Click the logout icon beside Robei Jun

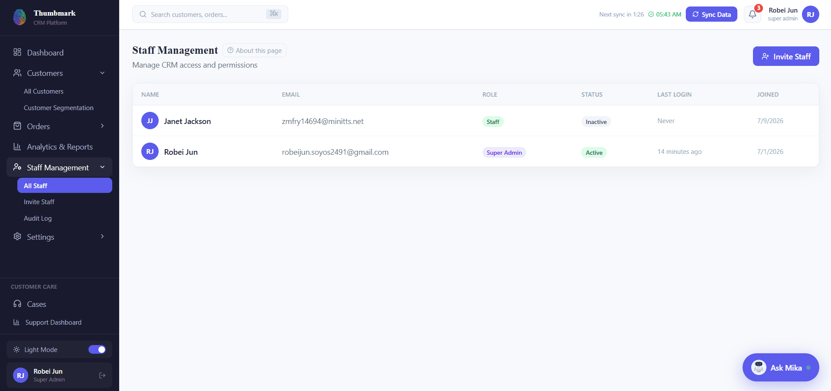click(x=102, y=375)
